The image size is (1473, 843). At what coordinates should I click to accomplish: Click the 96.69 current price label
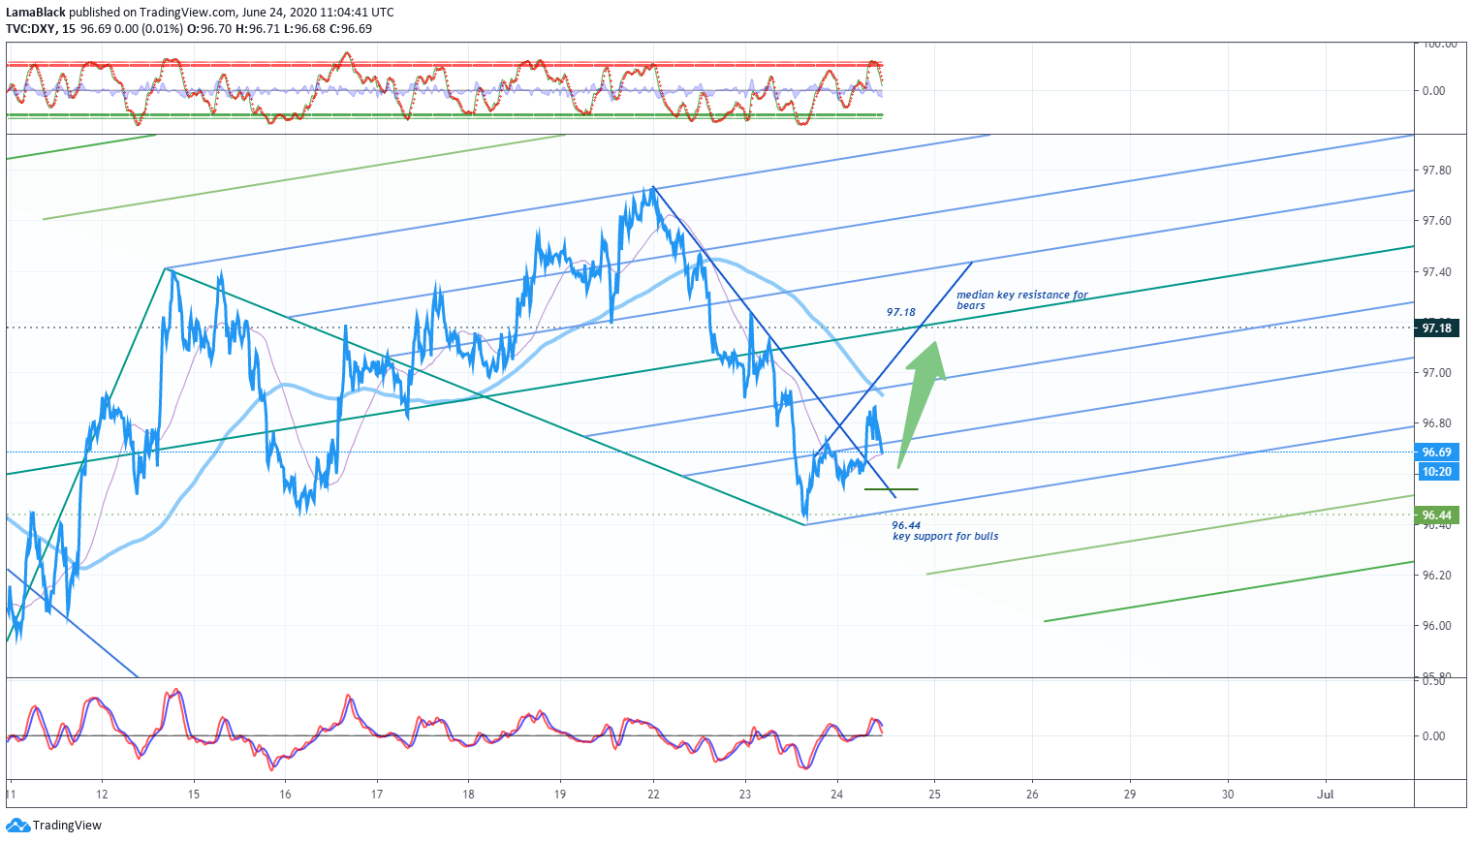(x=1436, y=453)
